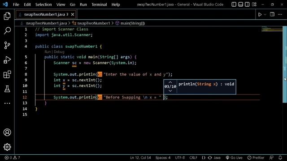
Task: Click the code minimap
Action: tap(272, 29)
